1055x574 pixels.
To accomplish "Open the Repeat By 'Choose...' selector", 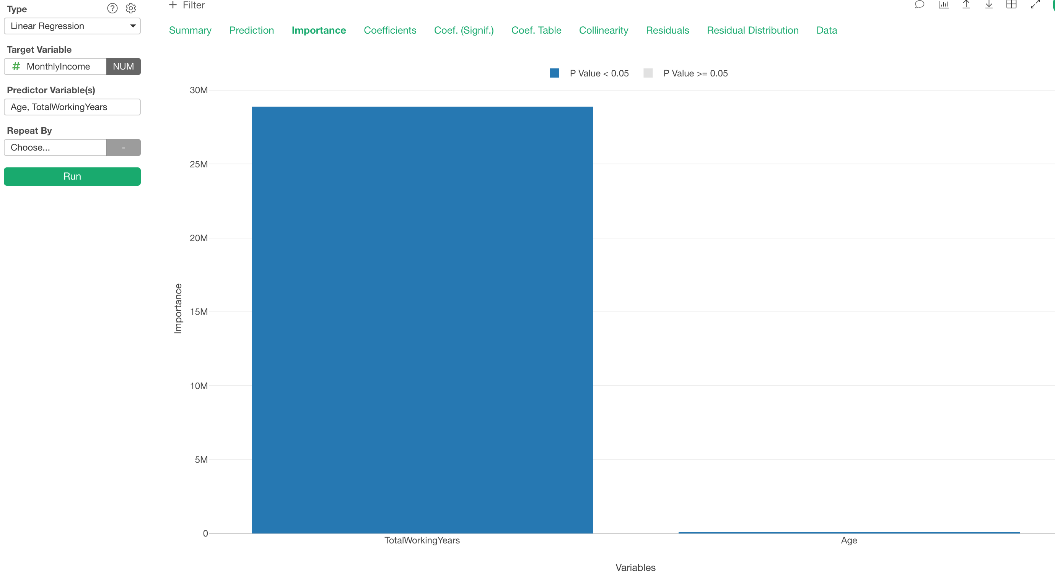I will pos(55,147).
